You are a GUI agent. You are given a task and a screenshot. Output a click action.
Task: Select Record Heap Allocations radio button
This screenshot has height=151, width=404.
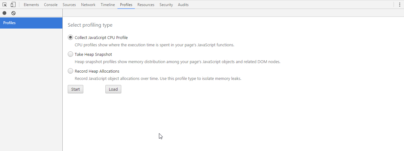(70, 71)
